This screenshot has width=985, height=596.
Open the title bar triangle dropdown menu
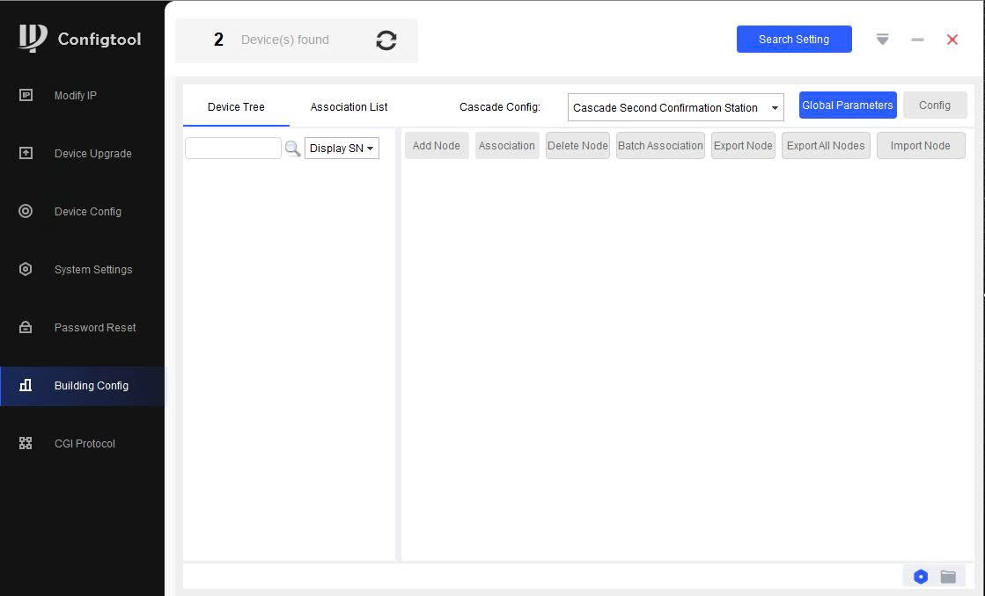point(882,40)
